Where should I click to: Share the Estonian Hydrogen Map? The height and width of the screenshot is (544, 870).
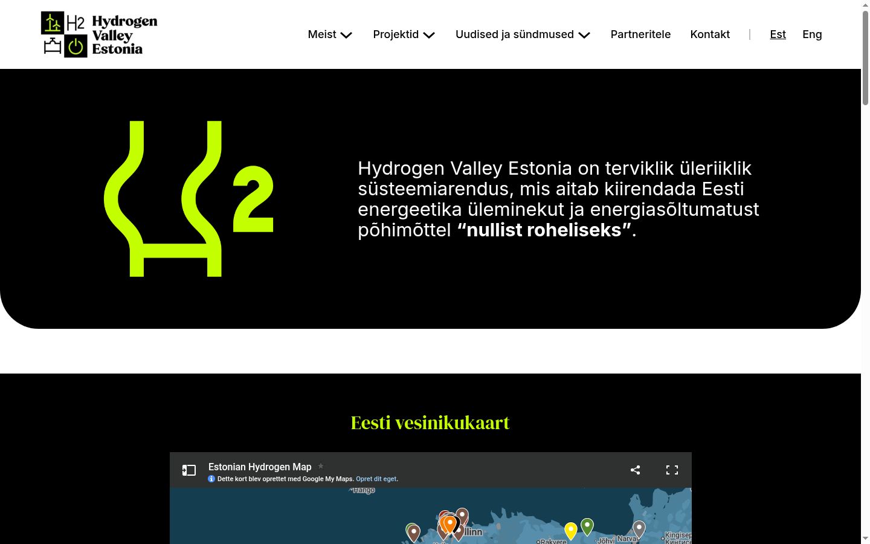[635, 470]
